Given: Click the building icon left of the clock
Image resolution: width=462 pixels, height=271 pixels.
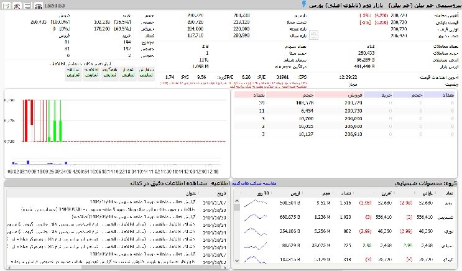Looking at the screenshot, I should tap(39, 5).
